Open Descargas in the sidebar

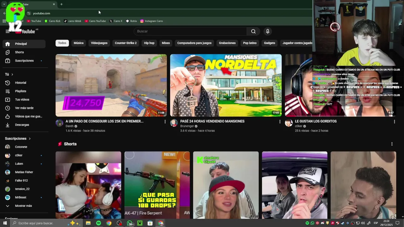pyautogui.click(x=24, y=125)
